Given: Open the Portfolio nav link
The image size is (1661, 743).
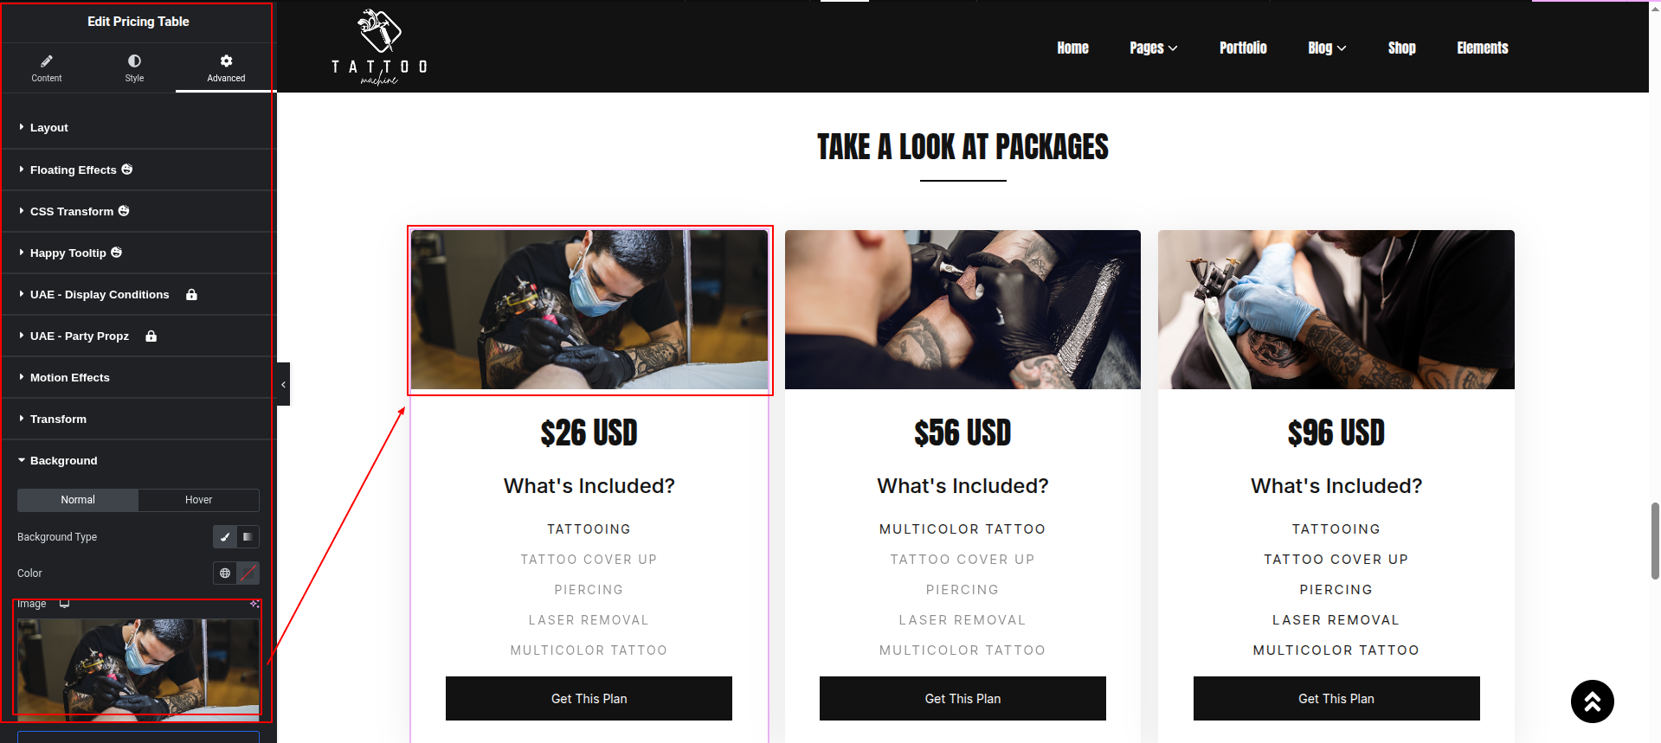Looking at the screenshot, I should pyautogui.click(x=1243, y=48).
